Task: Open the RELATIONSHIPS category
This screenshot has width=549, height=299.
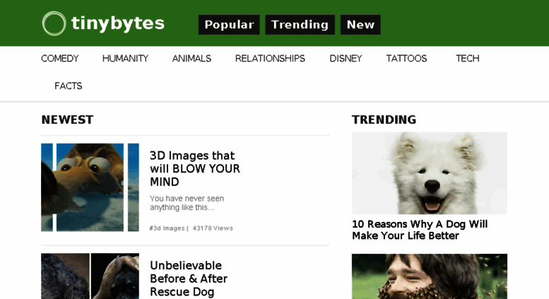Action: pos(270,59)
